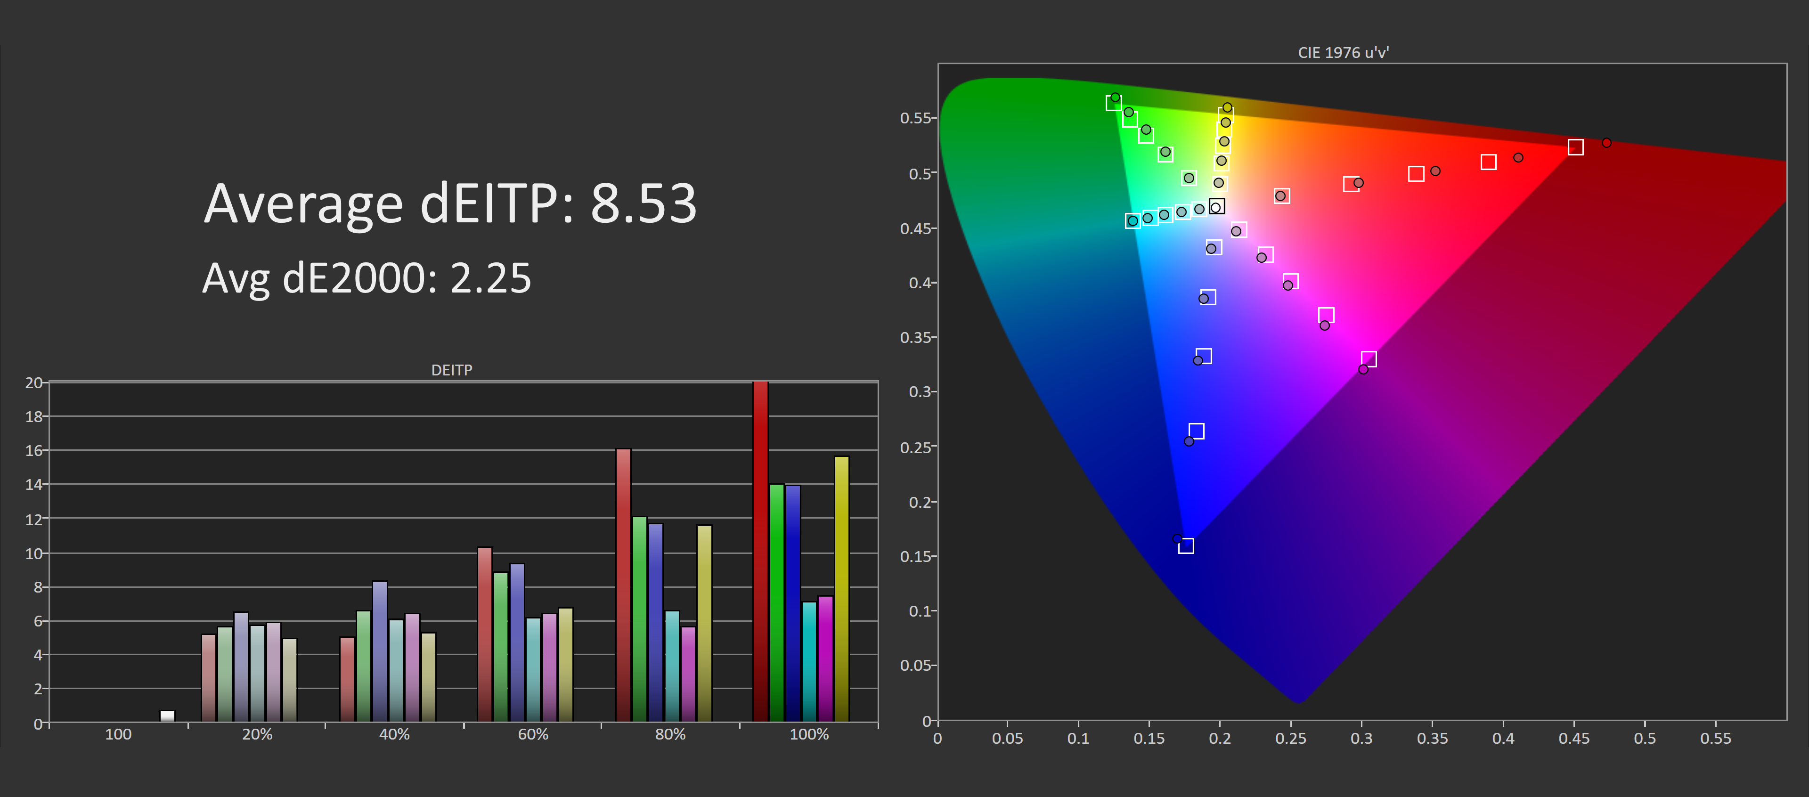1809x797 pixels.
Task: Click the Average dEITP: 8.53 text
Action: (x=449, y=203)
